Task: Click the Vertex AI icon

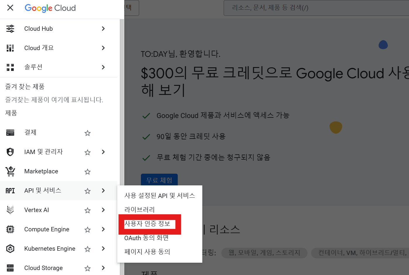Action: click(10, 210)
